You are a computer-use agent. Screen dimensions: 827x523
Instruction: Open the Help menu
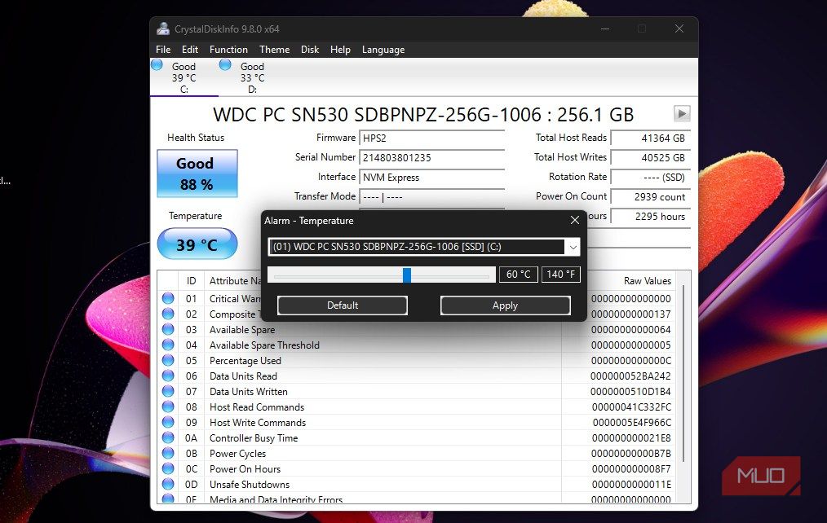(340, 50)
